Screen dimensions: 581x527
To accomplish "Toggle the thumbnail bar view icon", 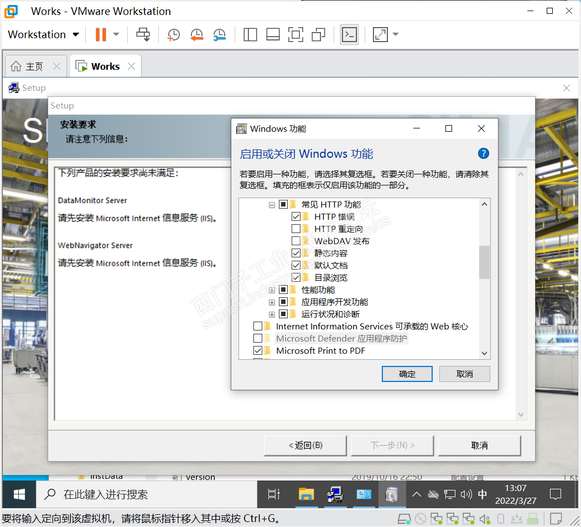I will 273,34.
